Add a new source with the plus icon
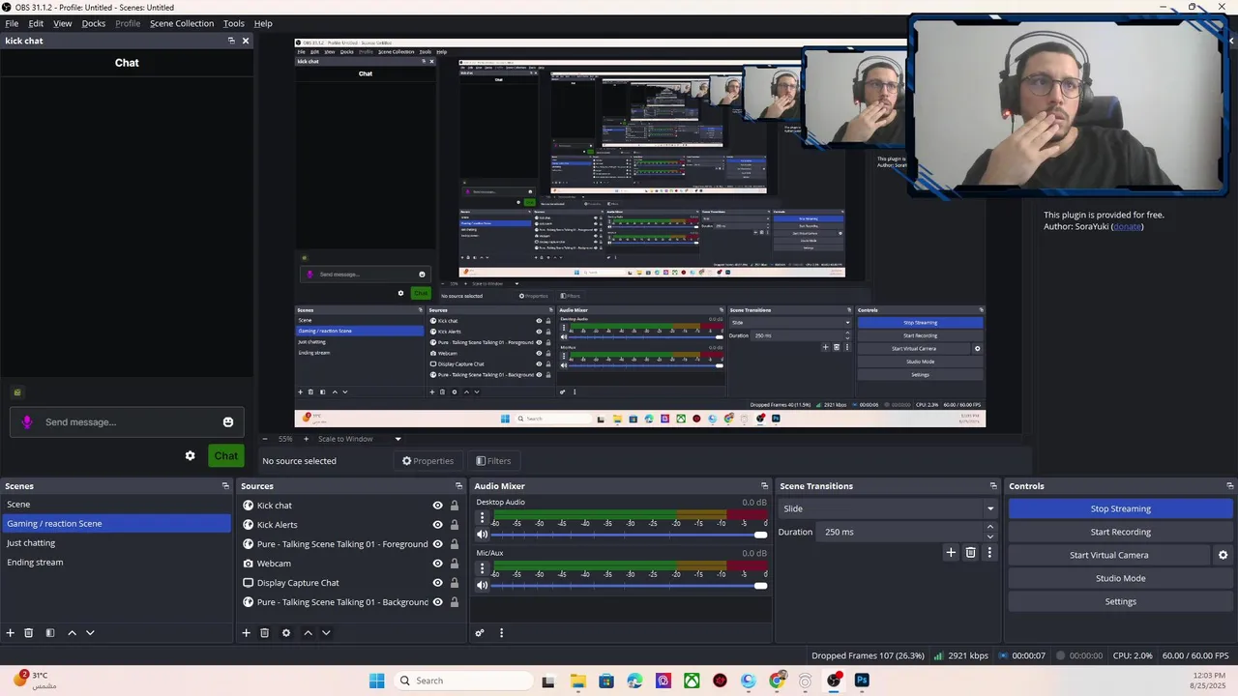This screenshot has width=1238, height=696. 246,633
